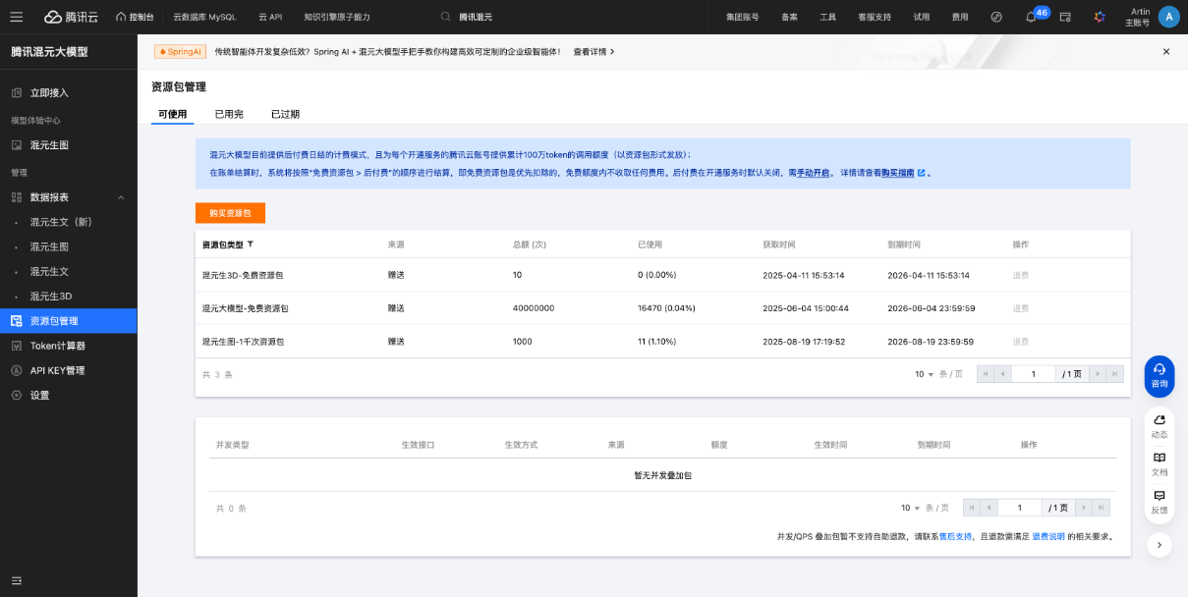Collapse sidebar using bottom-left icon

17,580
